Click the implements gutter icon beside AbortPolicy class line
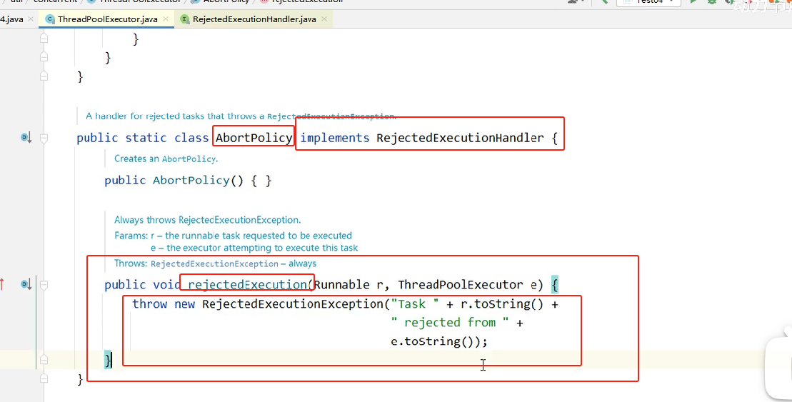 (x=26, y=137)
